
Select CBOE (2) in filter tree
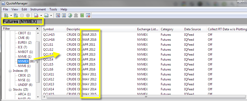[24, 75]
